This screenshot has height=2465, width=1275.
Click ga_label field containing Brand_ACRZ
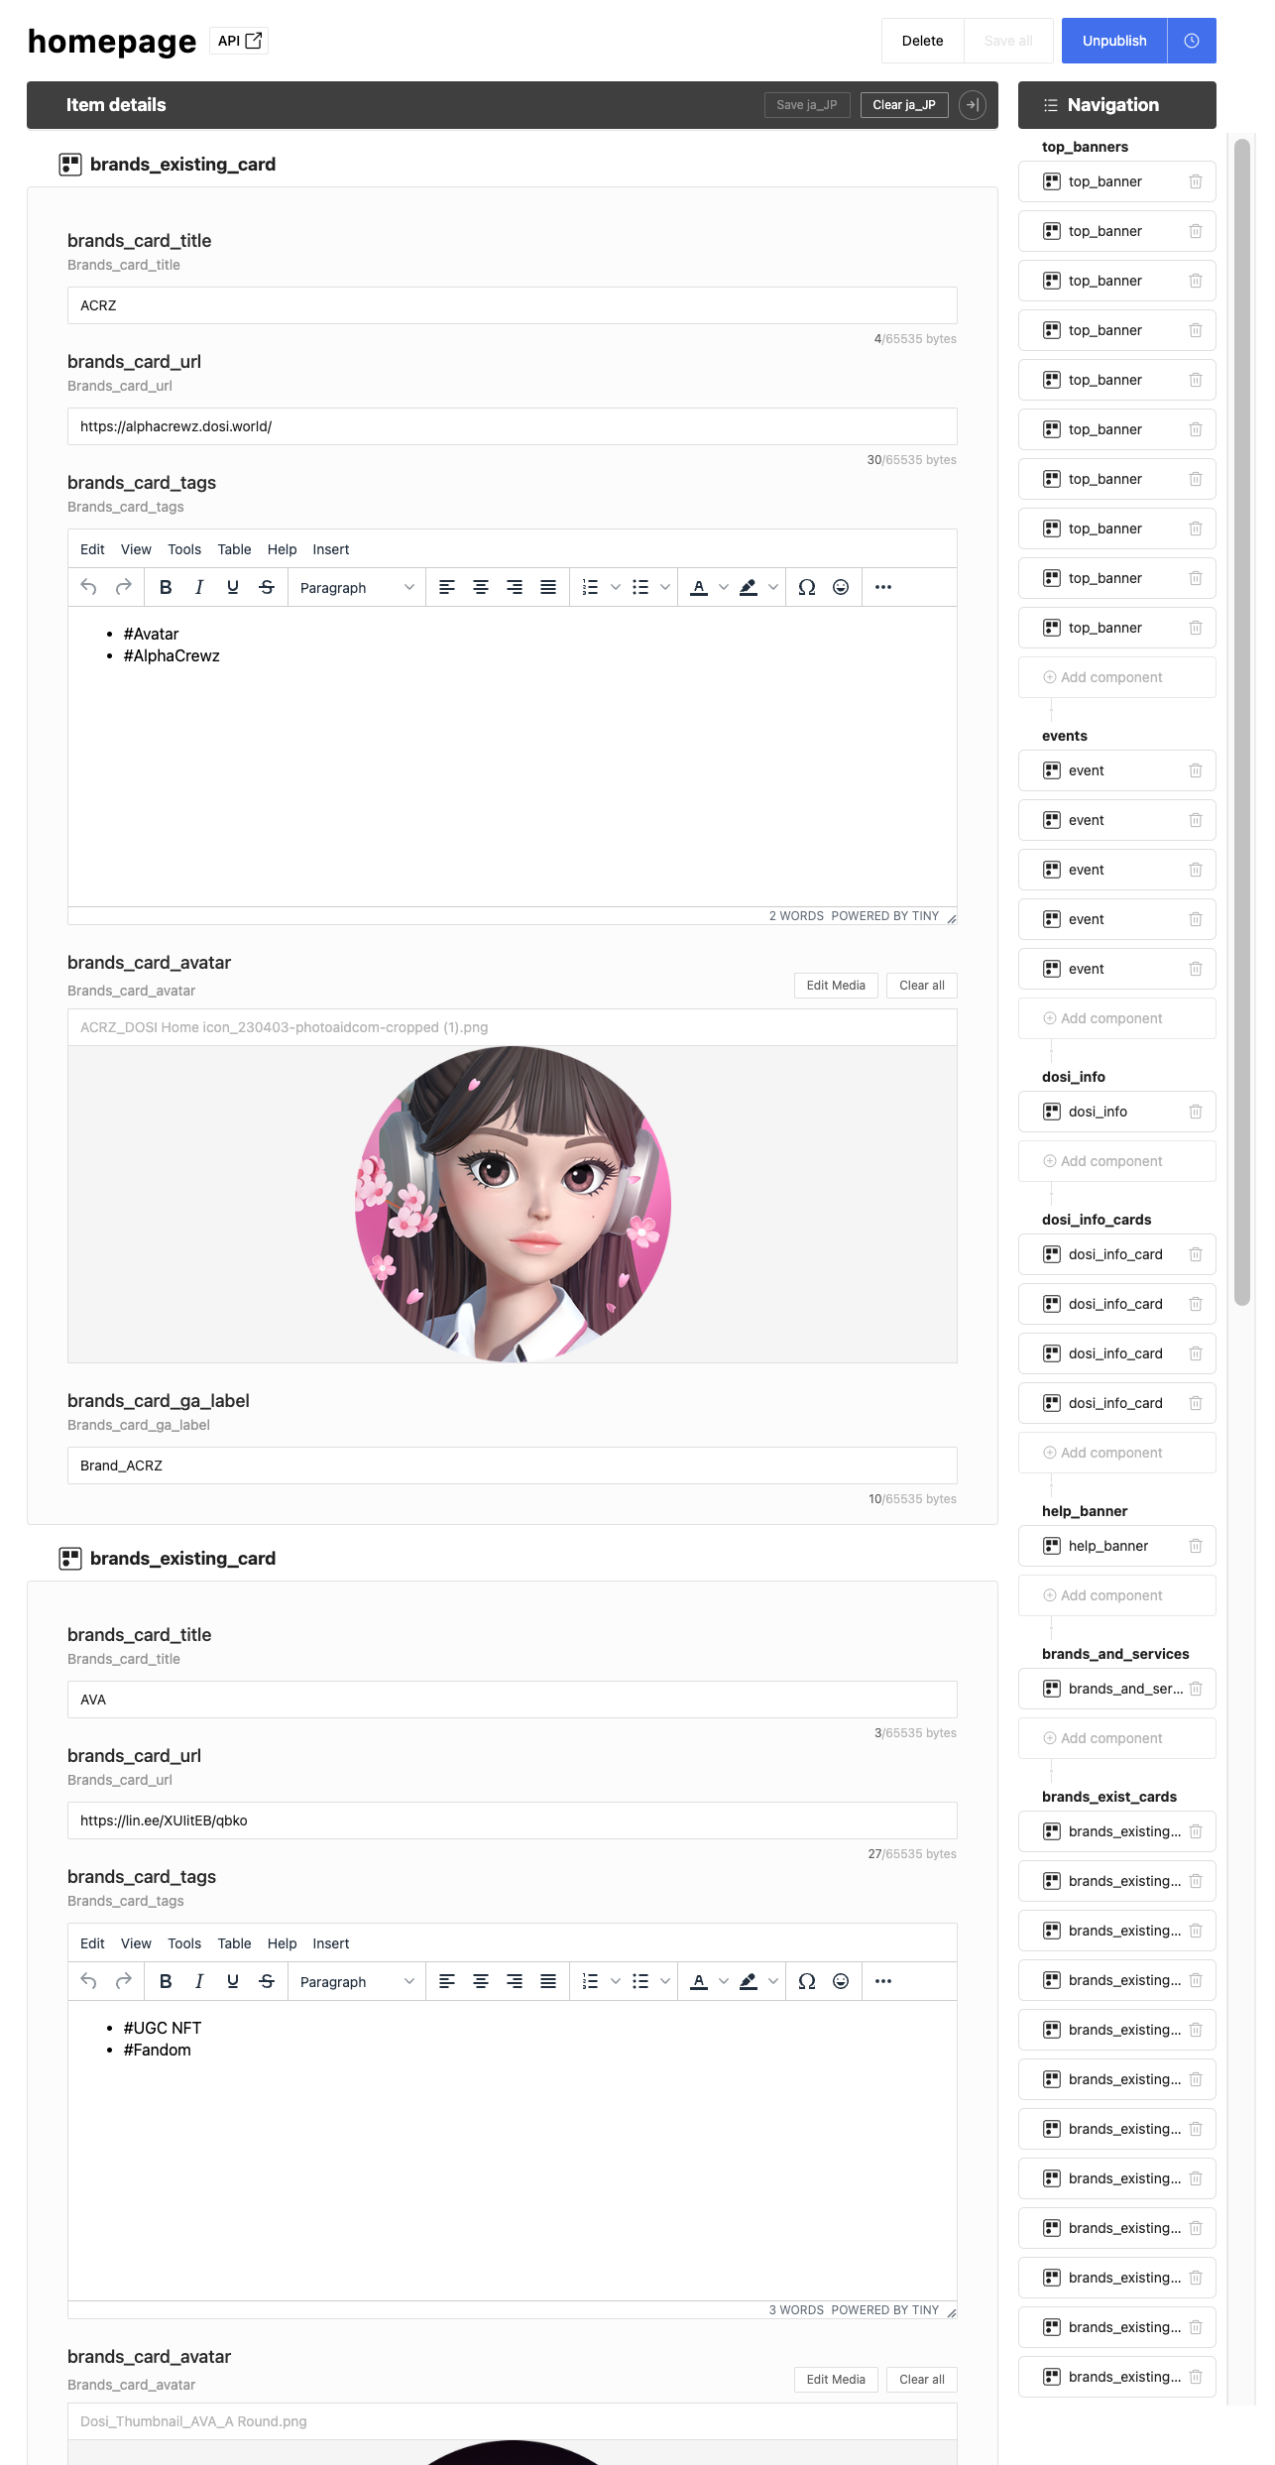(513, 1466)
